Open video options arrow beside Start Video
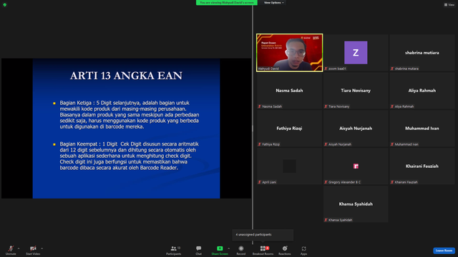This screenshot has height=257, width=458. 42,248
